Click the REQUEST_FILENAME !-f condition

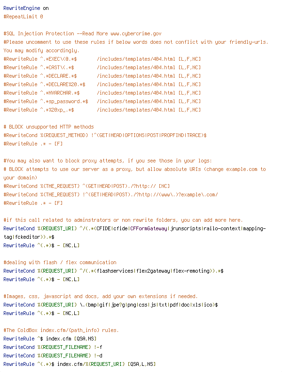[x=53, y=347]
